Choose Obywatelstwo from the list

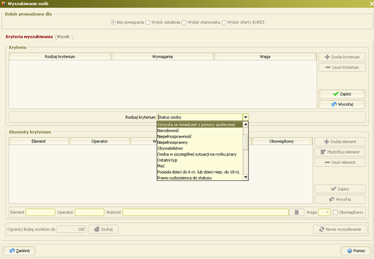coord(200,149)
